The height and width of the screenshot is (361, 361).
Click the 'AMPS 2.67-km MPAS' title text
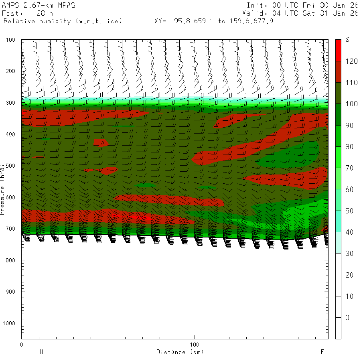click(39, 5)
